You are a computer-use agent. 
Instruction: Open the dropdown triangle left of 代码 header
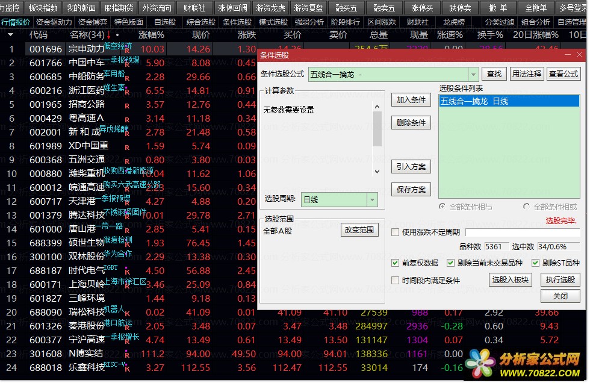11,35
